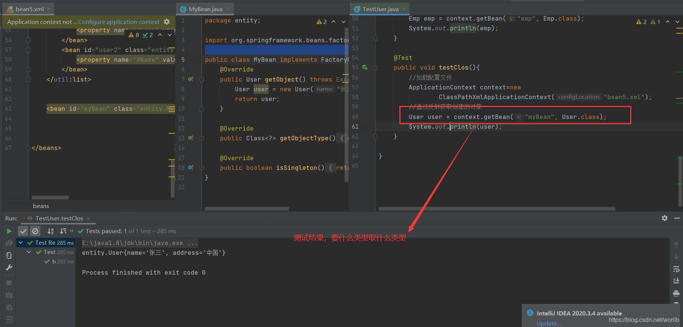Image resolution: width=683 pixels, height=327 pixels.
Task: Open Run panel gear settings
Action: [x=665, y=218]
